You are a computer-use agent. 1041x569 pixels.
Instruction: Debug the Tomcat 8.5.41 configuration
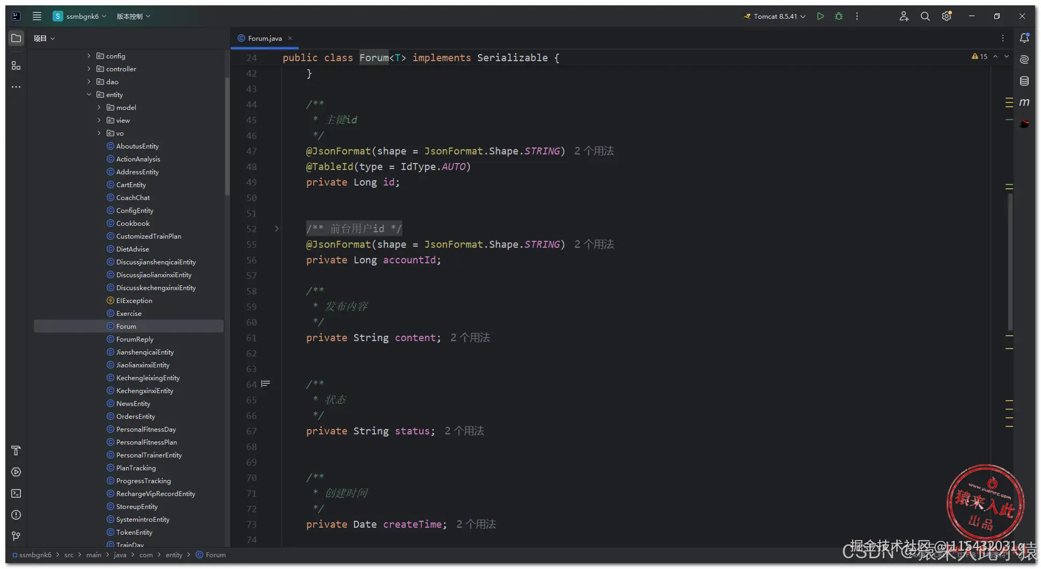coord(839,16)
